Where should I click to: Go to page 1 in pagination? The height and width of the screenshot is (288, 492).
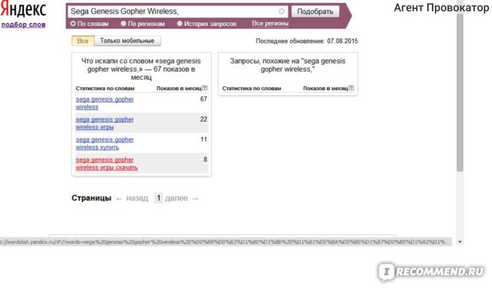[159, 198]
